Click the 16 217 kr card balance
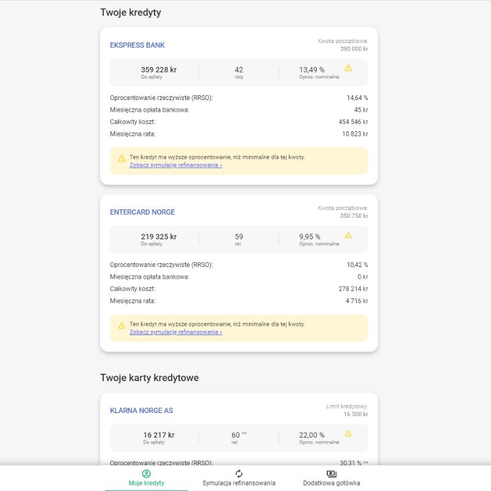The width and height of the screenshot is (491, 491). pos(158,435)
